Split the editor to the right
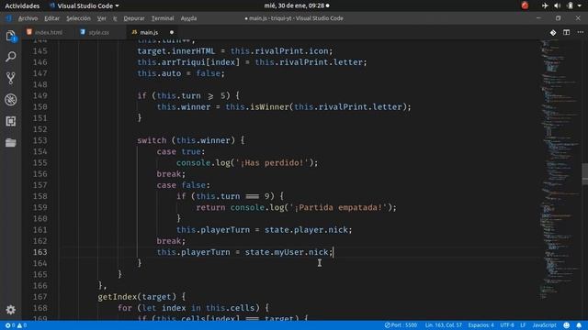 (566, 33)
